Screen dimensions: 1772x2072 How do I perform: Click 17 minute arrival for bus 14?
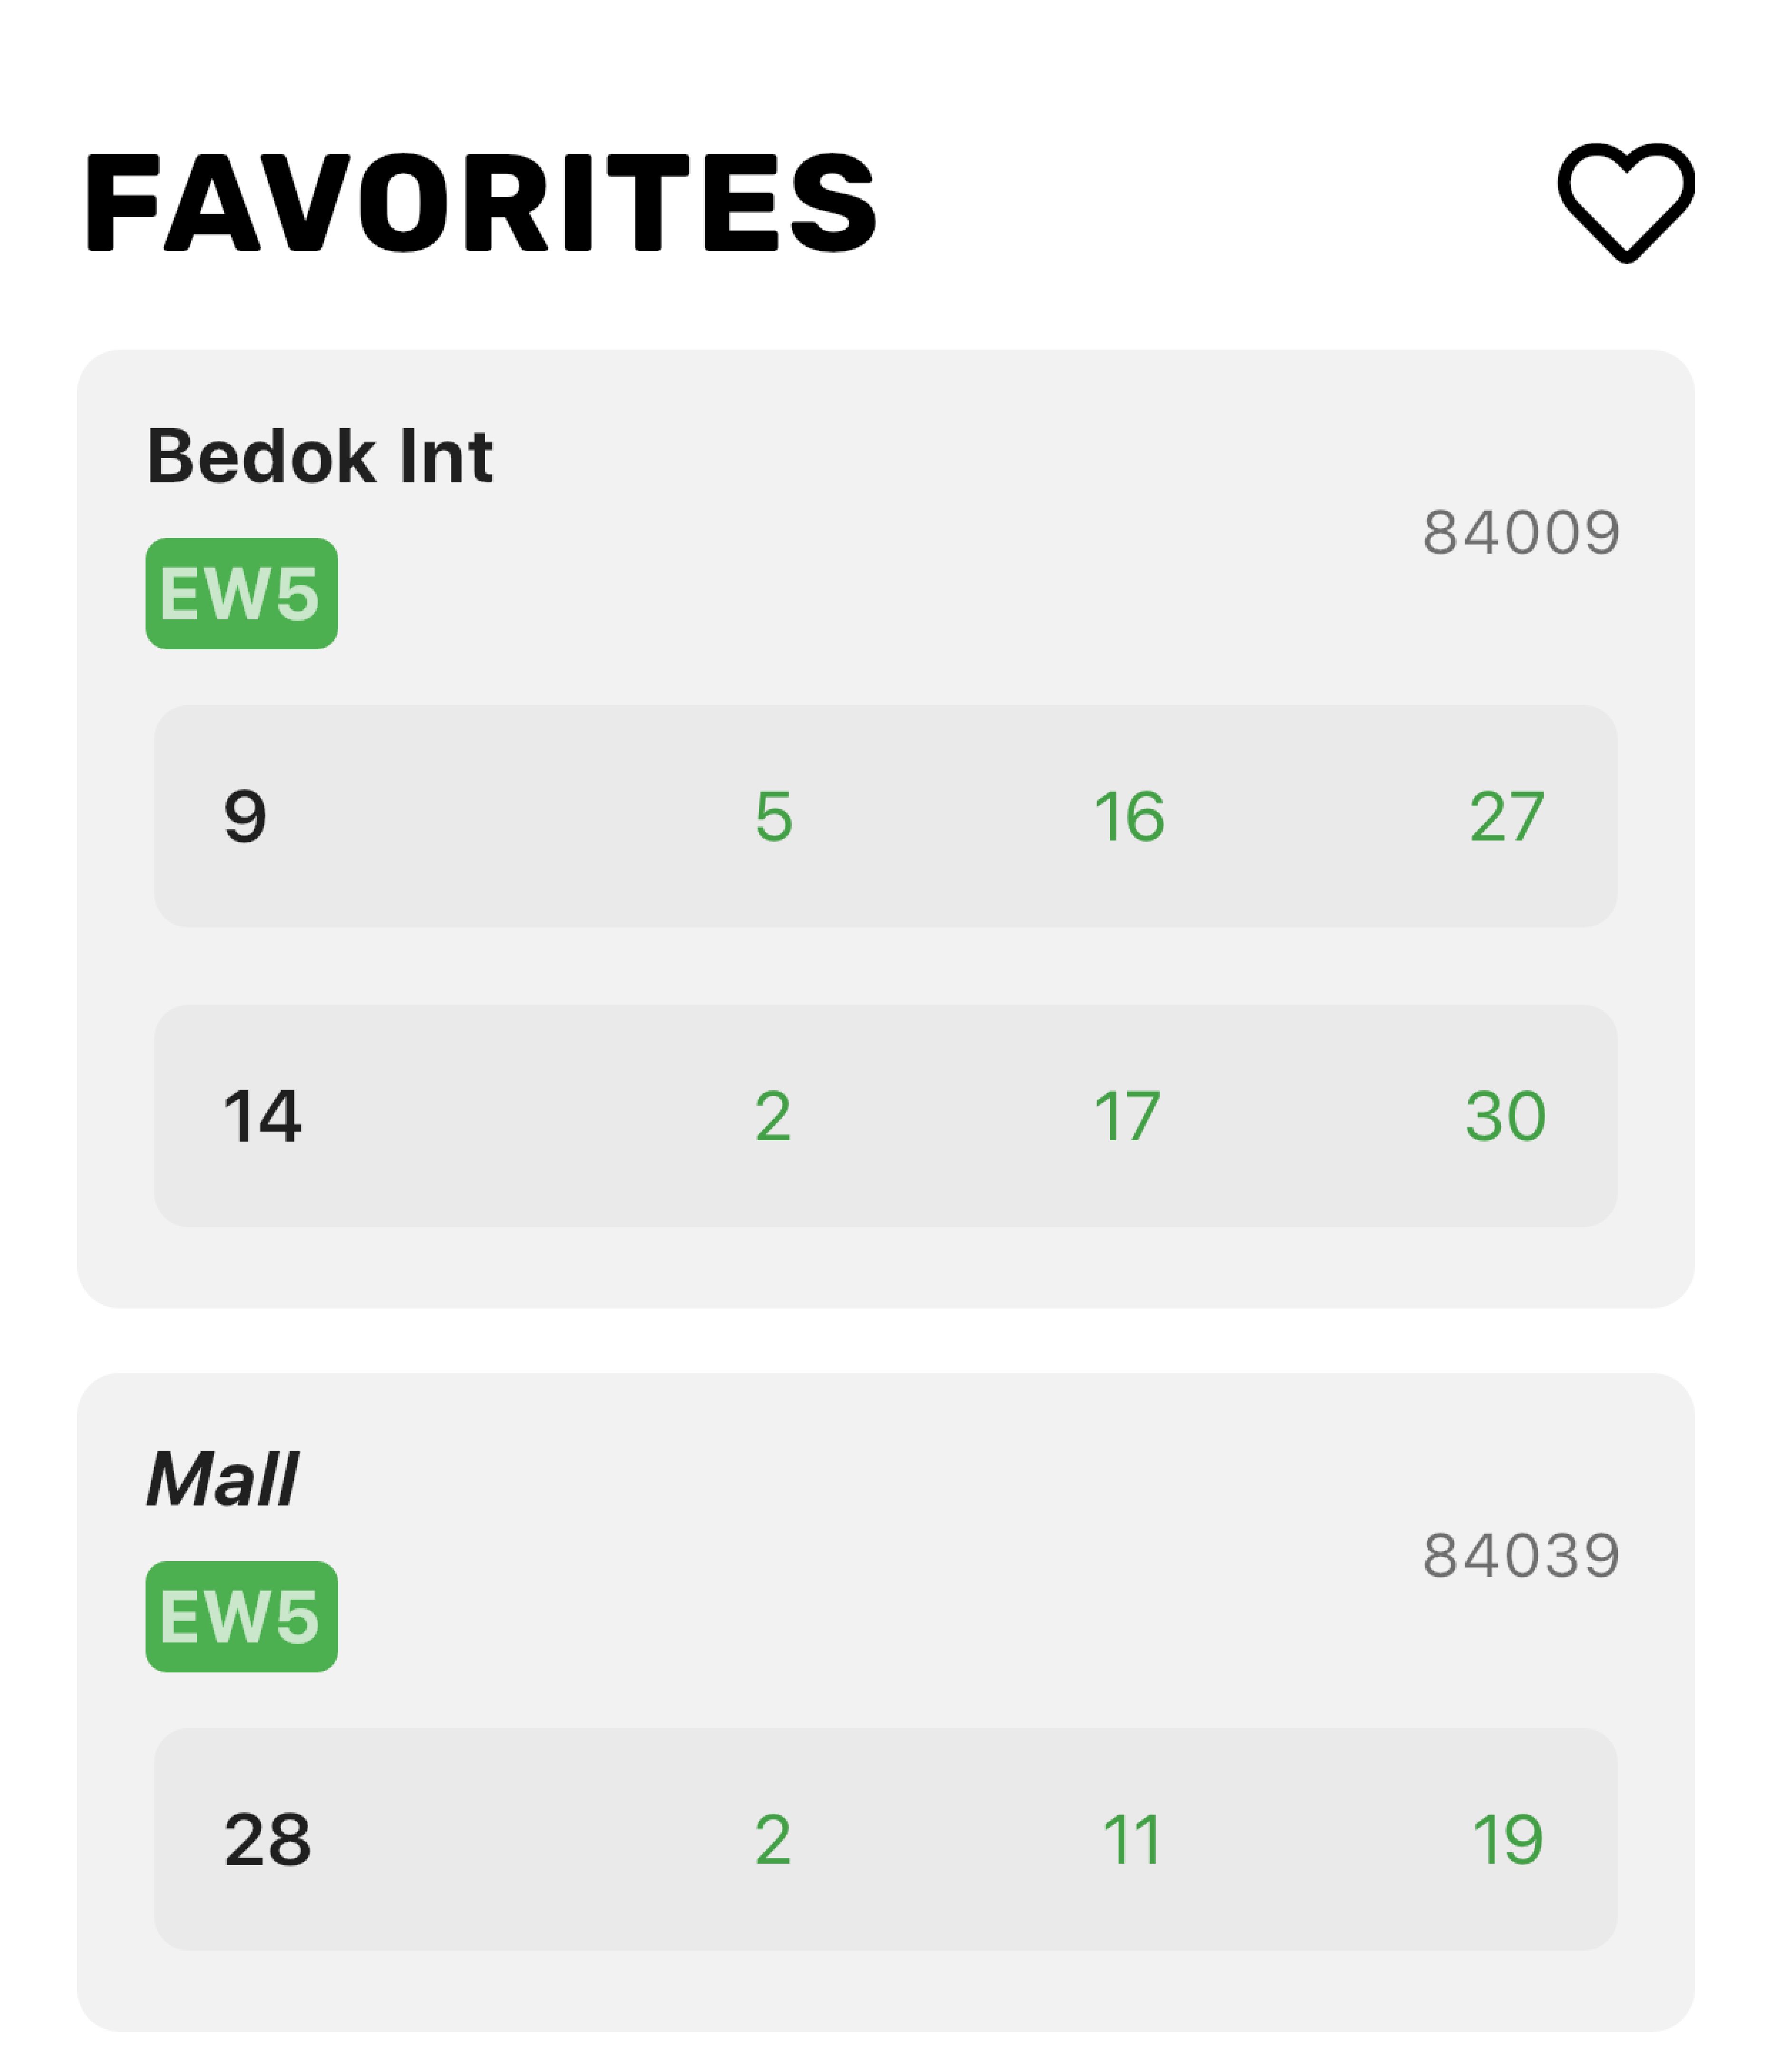tap(1127, 1116)
